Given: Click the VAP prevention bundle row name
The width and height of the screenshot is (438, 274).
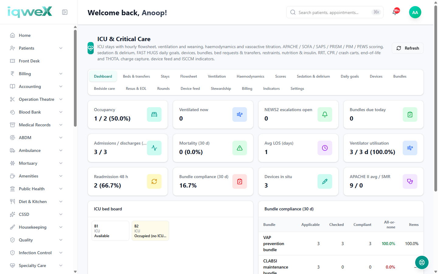Looking at the screenshot, I should pyautogui.click(x=274, y=244).
